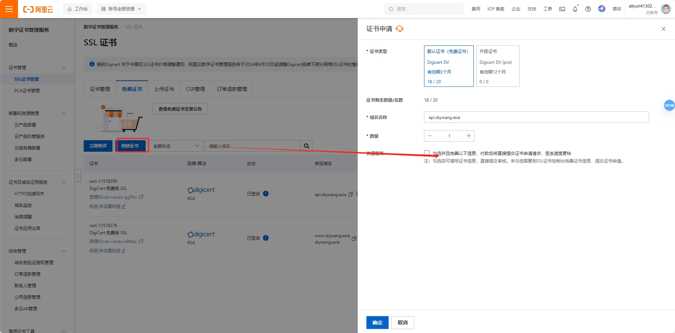Open the 支持 top menu
This screenshot has height=333, width=675.
532,9
